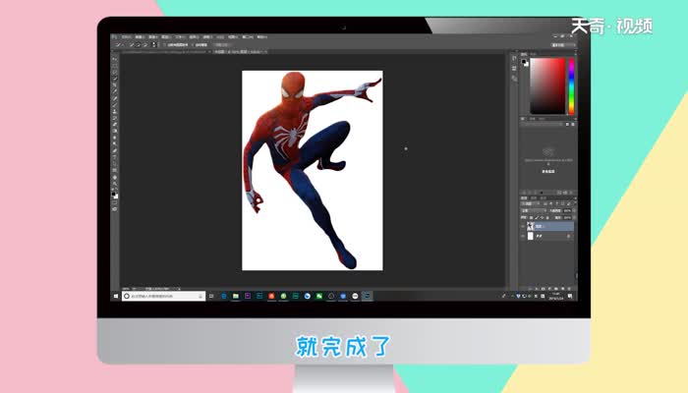Open the Edit menu
Screen dimensions: 688x393
[x=140, y=37]
